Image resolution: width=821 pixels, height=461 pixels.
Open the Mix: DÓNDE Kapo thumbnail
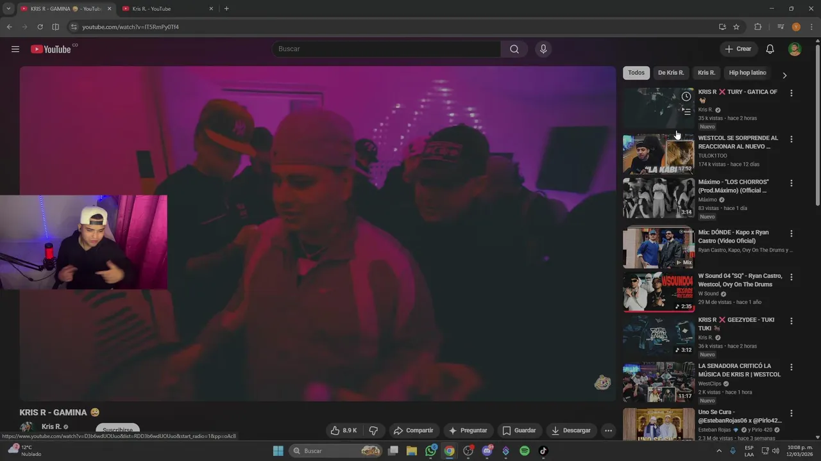click(x=658, y=248)
